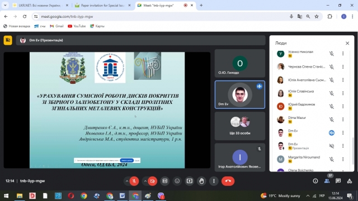Expand audio settings arrow beside microphone
The width and height of the screenshot is (358, 201).
coord(127,181)
